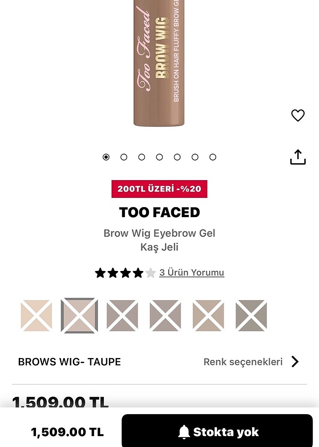Tap the bell icon for stock notification

pos(184,431)
